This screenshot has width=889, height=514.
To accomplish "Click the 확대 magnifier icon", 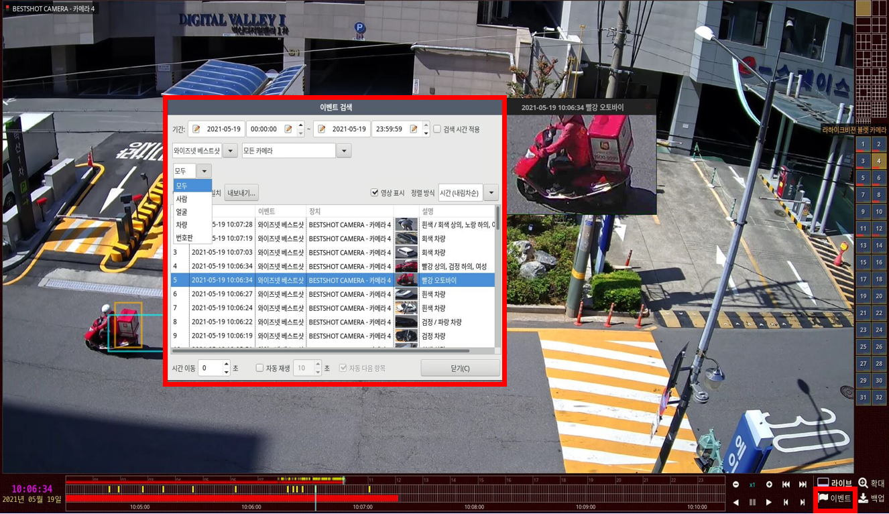I will 864,483.
